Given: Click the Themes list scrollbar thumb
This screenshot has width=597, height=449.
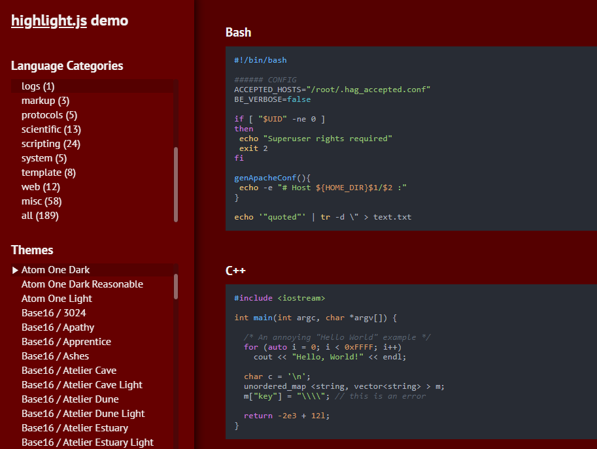Looking at the screenshot, I should [x=176, y=286].
